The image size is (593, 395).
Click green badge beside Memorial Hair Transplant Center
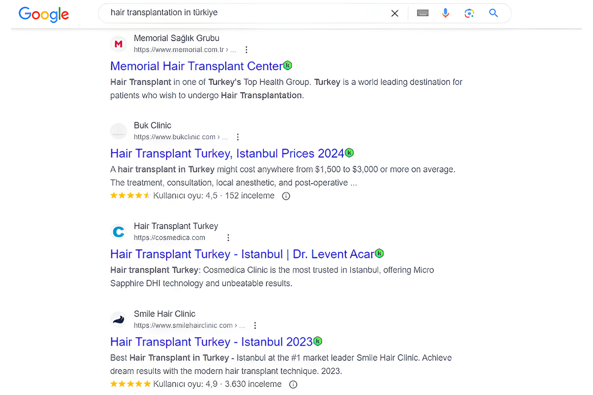[288, 65]
